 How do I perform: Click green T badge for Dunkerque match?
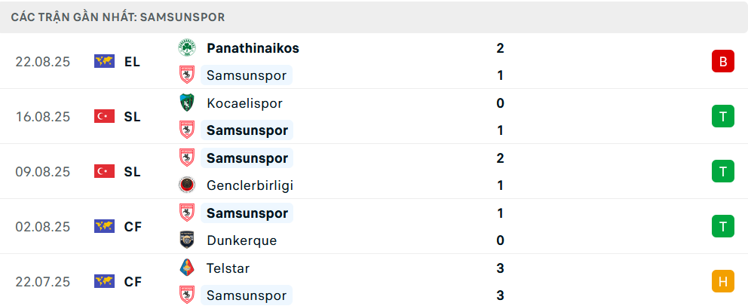(722, 227)
